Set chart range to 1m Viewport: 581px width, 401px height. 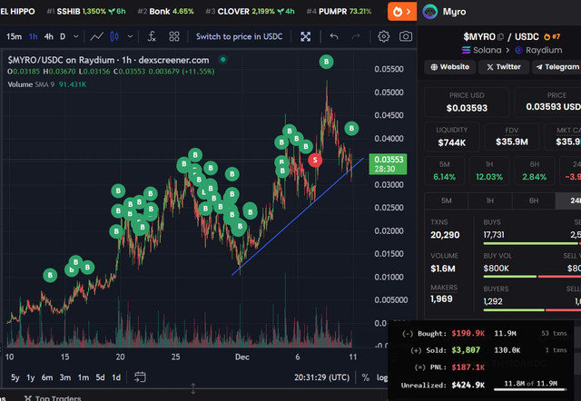click(84, 377)
